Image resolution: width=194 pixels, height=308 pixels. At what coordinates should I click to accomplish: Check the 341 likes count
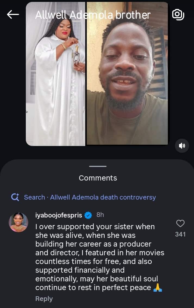point(180,234)
